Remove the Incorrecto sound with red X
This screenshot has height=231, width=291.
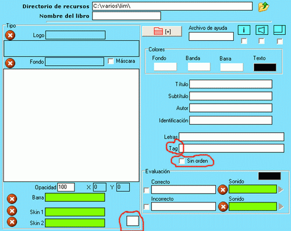tap(223, 207)
